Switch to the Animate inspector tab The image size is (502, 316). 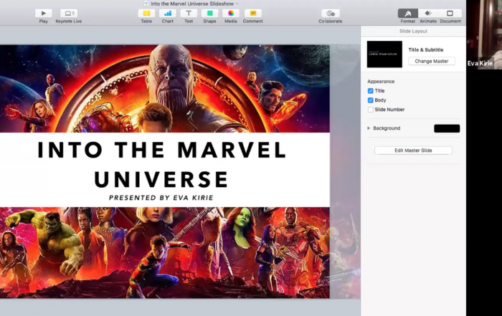point(429,13)
